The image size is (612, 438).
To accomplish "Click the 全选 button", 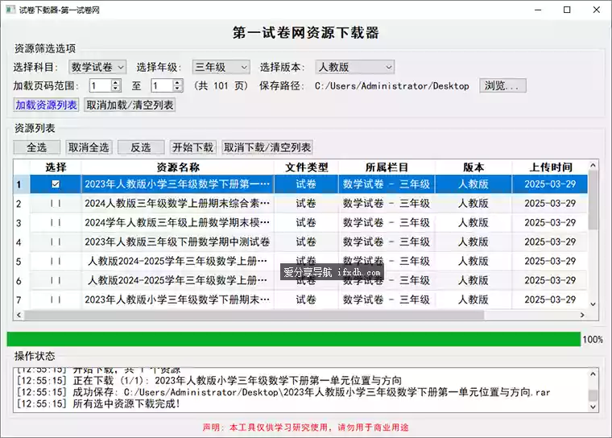I will point(37,147).
